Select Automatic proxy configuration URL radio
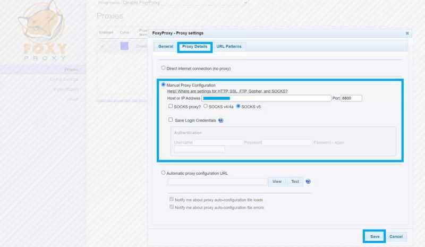The width and height of the screenshot is (425, 247). coord(163,173)
